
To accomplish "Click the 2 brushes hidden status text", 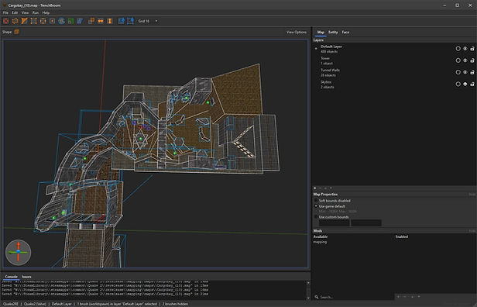I will tap(175, 304).
